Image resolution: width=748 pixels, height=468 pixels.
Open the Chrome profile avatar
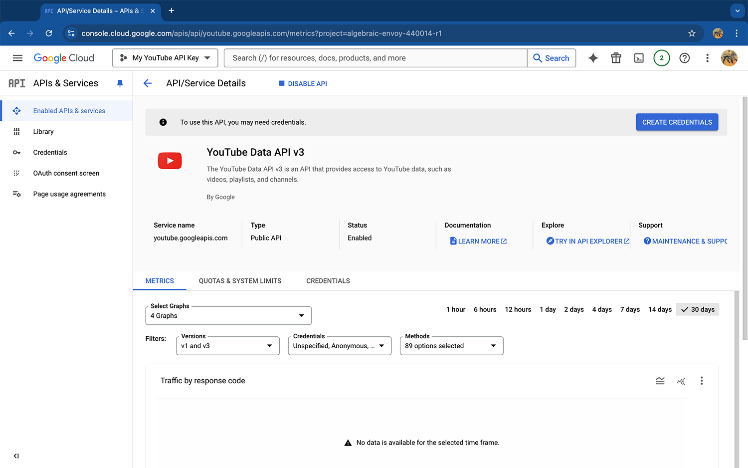click(x=718, y=33)
